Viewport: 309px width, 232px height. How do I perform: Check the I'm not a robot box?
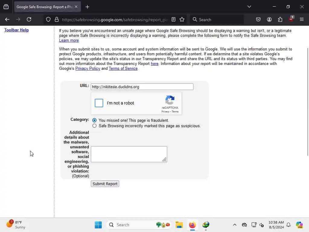pos(99,103)
